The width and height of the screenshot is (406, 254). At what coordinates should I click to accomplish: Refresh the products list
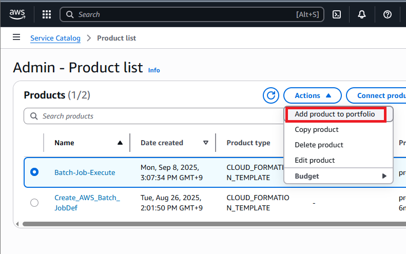point(271,95)
